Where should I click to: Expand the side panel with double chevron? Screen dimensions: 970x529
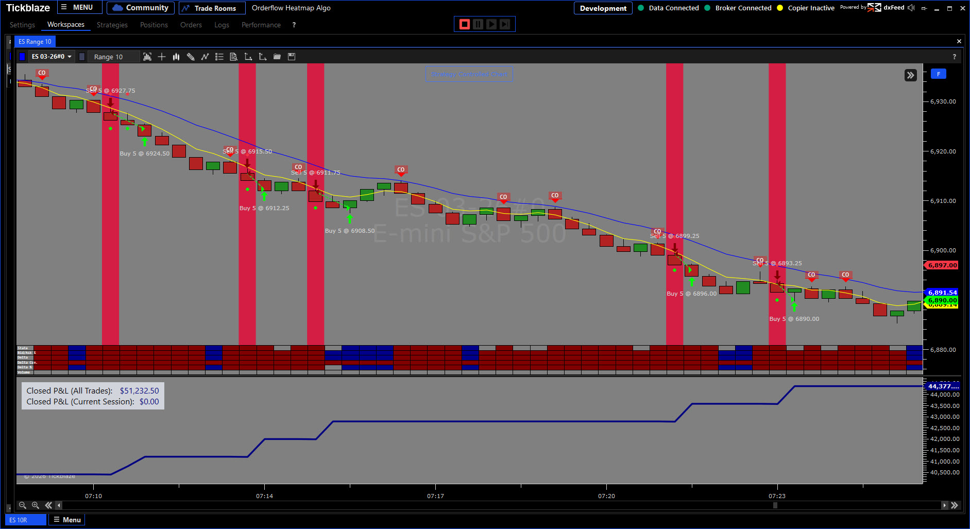[x=910, y=75]
